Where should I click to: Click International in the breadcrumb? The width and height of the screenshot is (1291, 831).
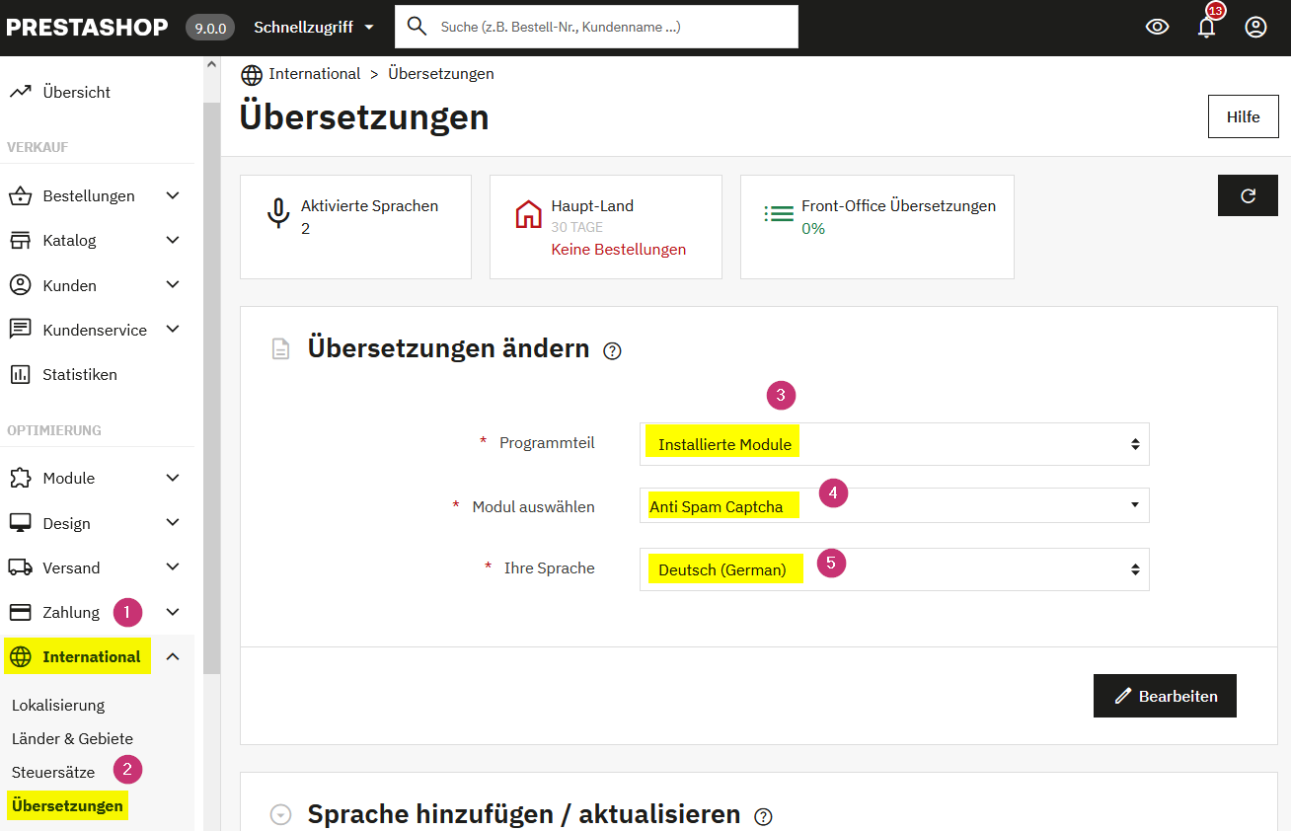[x=315, y=73]
